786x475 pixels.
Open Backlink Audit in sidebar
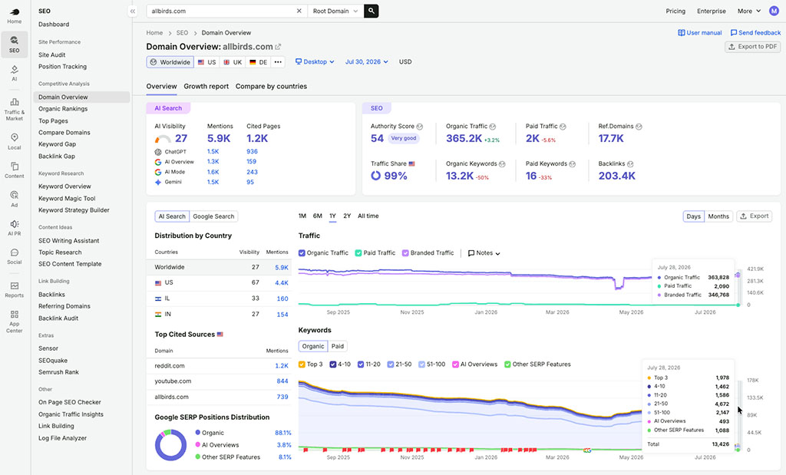tap(58, 318)
